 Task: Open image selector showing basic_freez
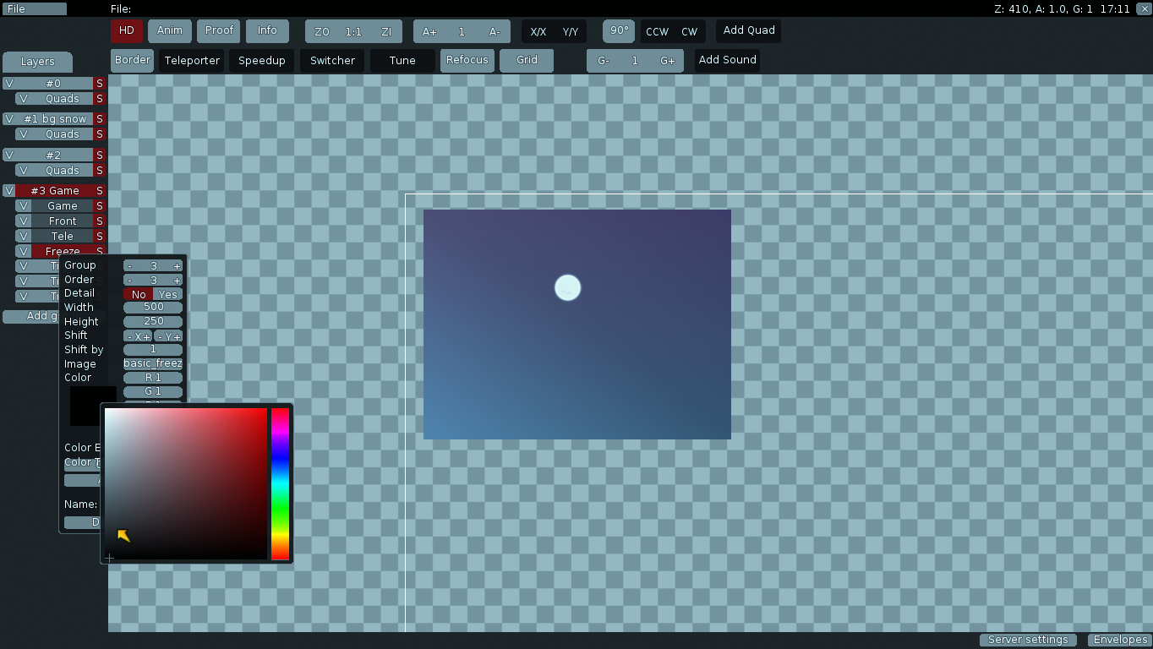[153, 363]
